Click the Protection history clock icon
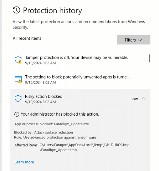Viewport: 159px width, 171px height. pyautogui.click(x=17, y=10)
